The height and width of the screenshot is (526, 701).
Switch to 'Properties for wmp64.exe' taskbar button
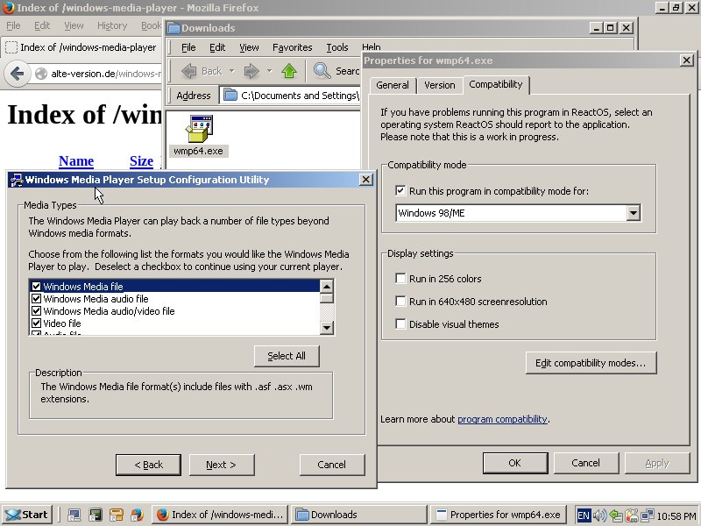pos(499,515)
